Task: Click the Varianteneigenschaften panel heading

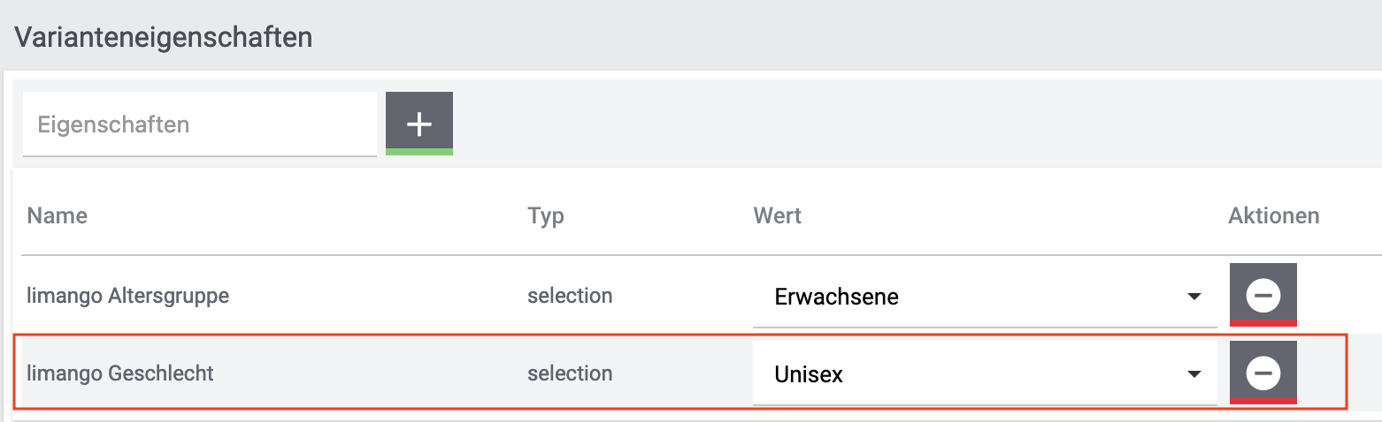Action: click(164, 38)
